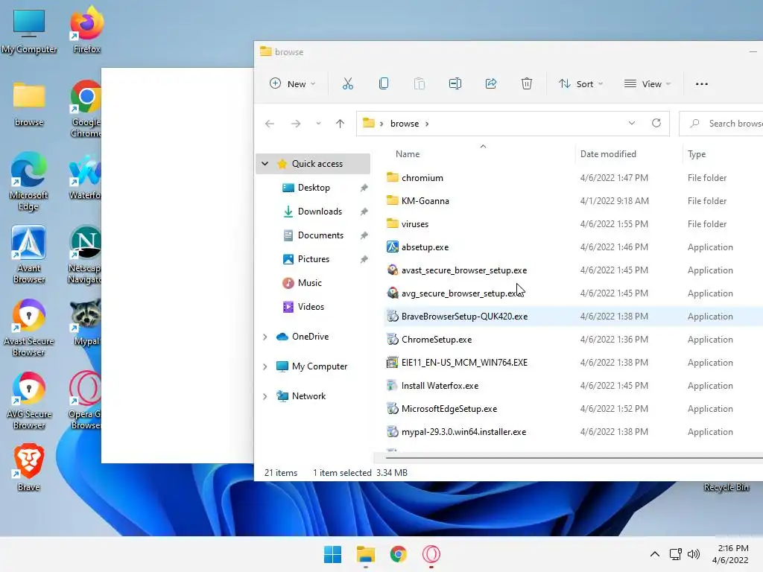Click the Delete trash icon in toolbar
The width and height of the screenshot is (763, 572).
(527, 83)
